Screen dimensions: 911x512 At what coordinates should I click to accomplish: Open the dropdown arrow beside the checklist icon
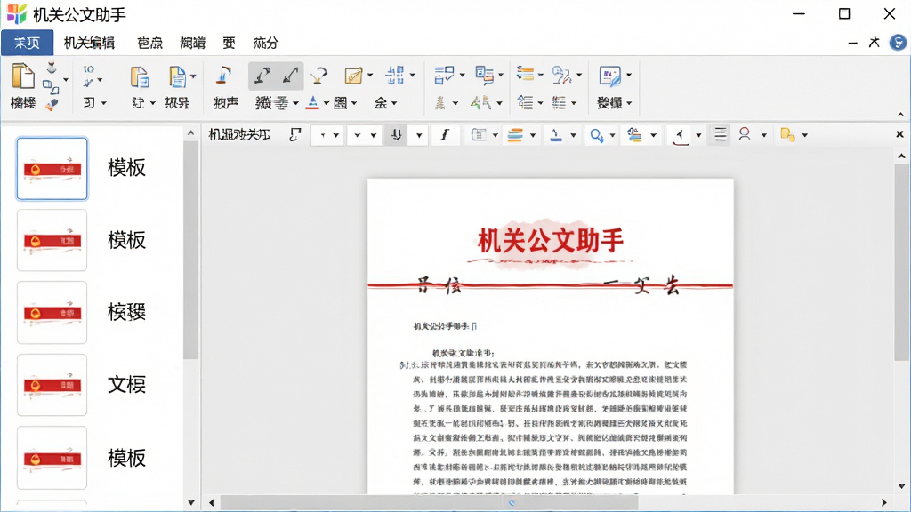click(x=462, y=75)
